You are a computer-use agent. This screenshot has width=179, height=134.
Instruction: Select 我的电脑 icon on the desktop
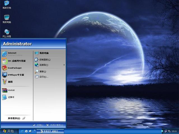(7, 18)
